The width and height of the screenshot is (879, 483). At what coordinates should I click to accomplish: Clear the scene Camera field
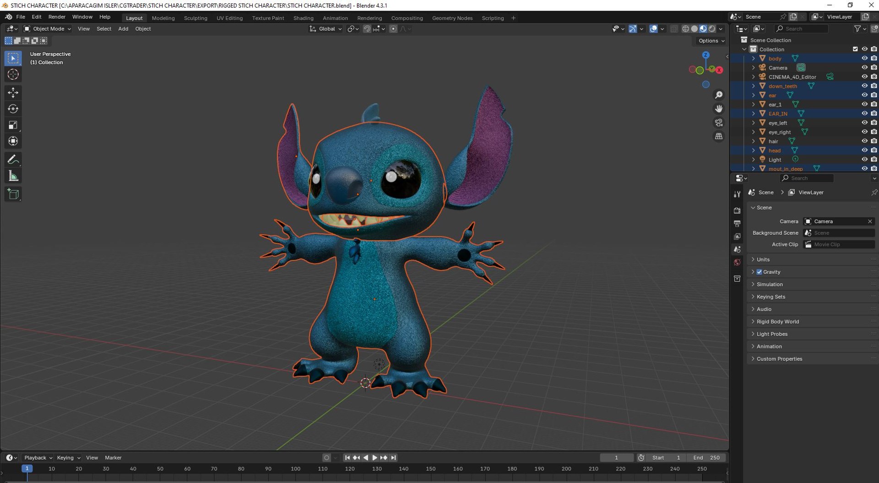[870, 222]
